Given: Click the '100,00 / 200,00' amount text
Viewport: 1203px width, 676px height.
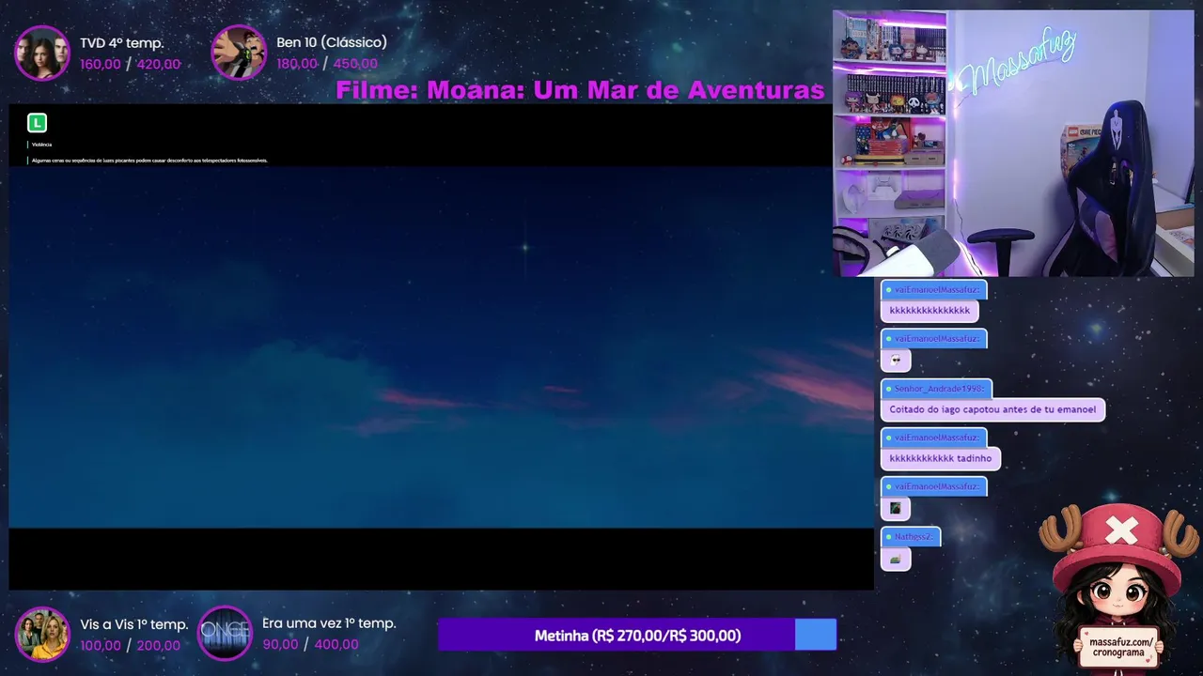Looking at the screenshot, I should 130,645.
